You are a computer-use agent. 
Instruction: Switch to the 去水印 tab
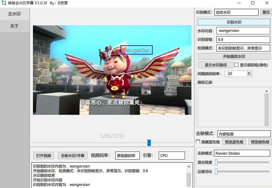tap(15, 14)
